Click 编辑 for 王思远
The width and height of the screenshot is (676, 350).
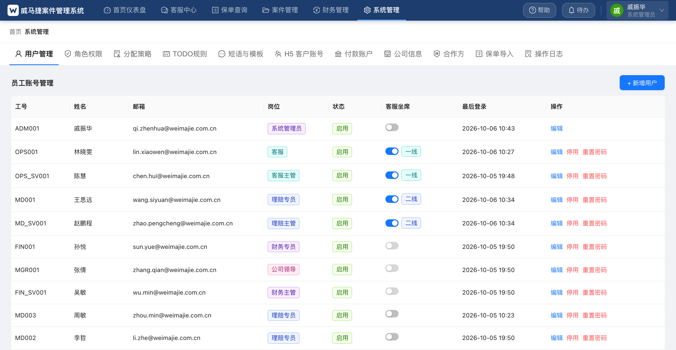[556, 200]
